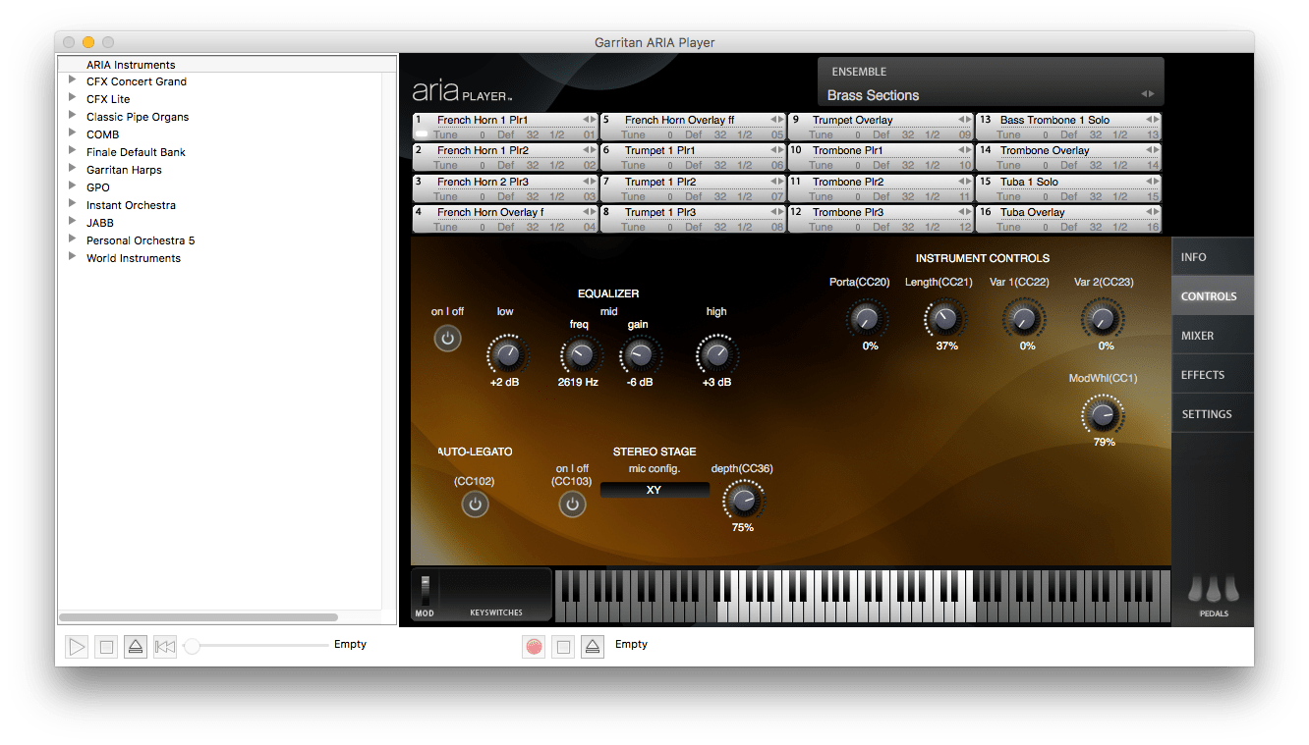This screenshot has width=1309, height=745.
Task: Click the Equalizer low knob
Action: 506,353
